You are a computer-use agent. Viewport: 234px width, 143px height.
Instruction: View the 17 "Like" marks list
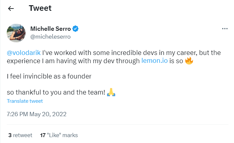(x=59, y=135)
